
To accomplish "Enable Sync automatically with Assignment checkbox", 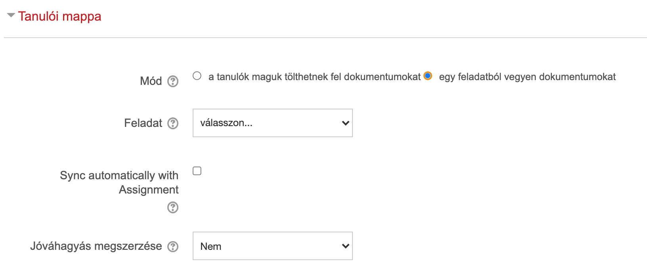I will coord(197,171).
